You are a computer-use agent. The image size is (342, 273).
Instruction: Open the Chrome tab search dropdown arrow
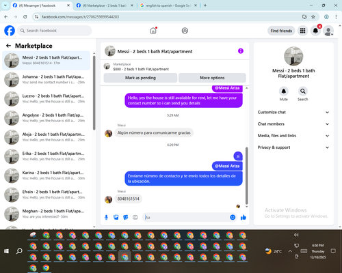tap(5, 5)
